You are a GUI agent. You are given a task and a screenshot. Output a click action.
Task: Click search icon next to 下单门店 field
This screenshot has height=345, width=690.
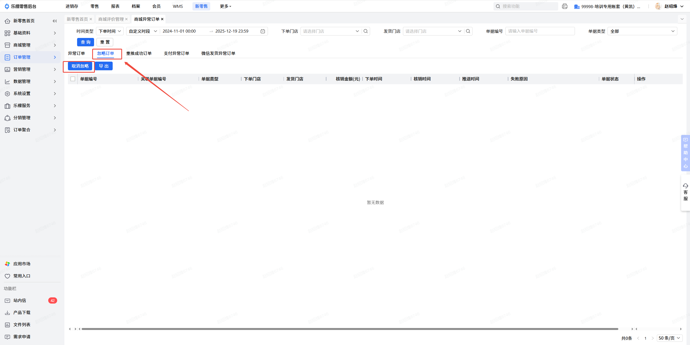point(365,31)
